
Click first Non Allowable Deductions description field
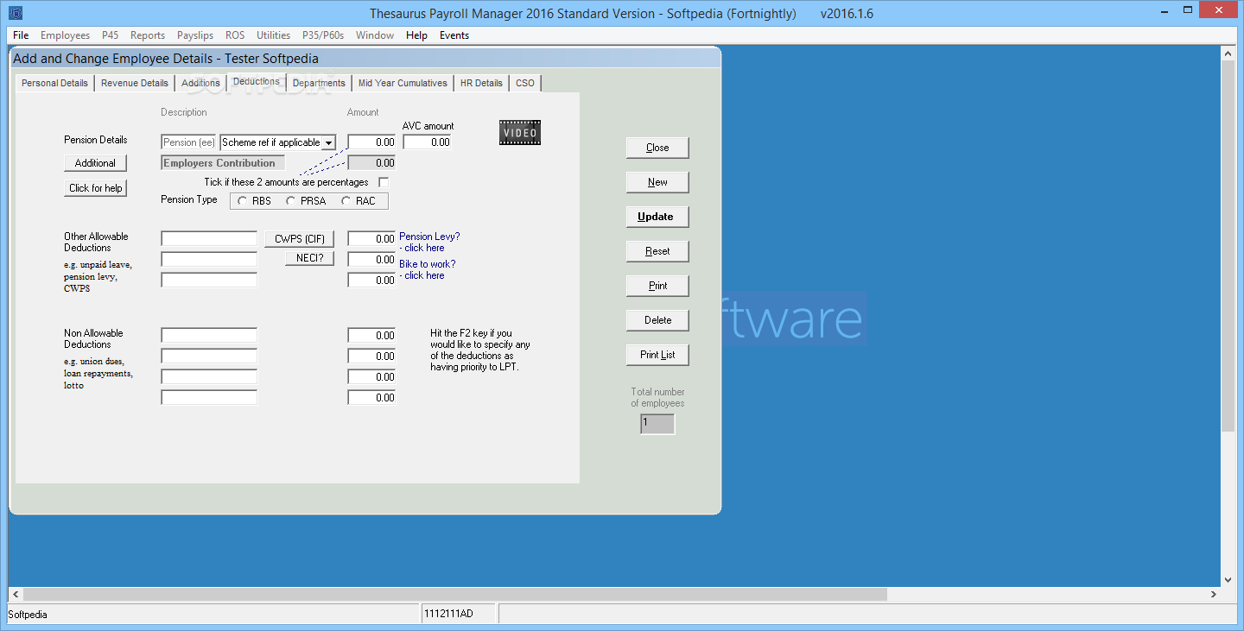pos(209,335)
